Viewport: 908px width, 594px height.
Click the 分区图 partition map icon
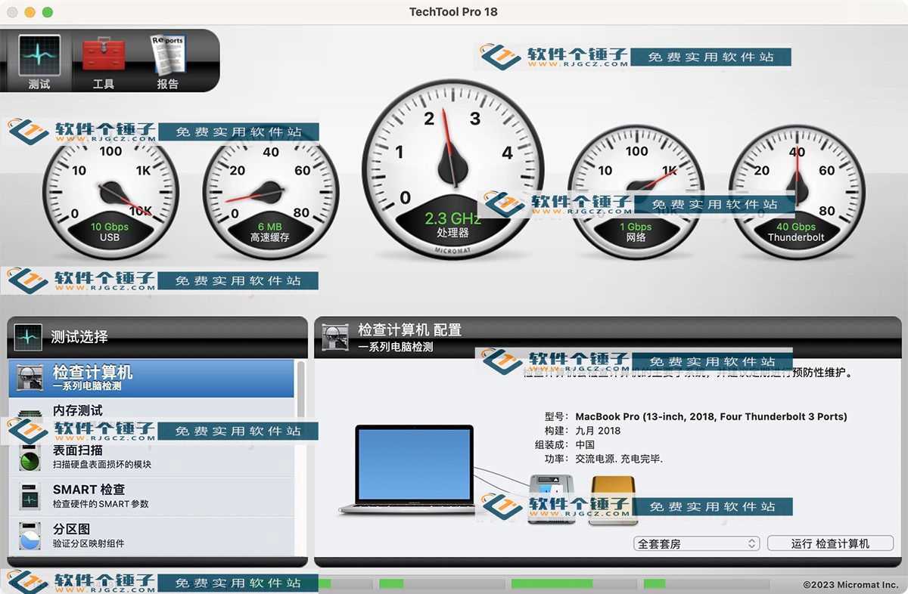click(30, 536)
